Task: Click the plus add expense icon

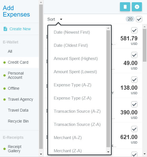Action: [137, 7]
